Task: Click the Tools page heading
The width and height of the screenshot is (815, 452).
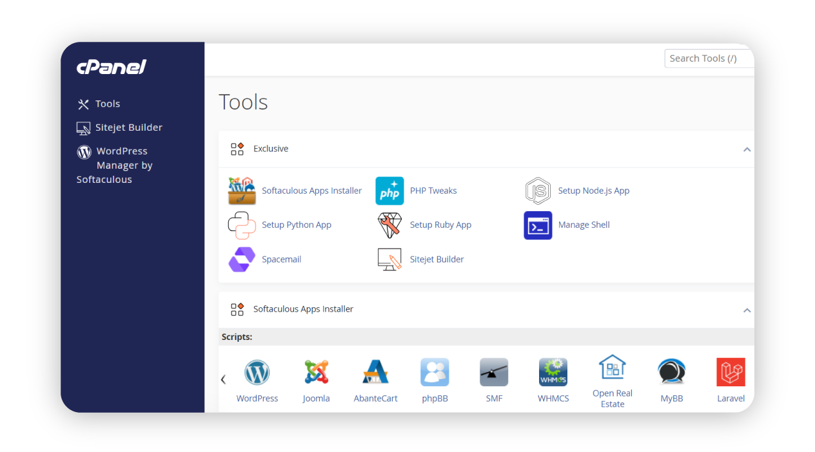Action: (x=243, y=102)
